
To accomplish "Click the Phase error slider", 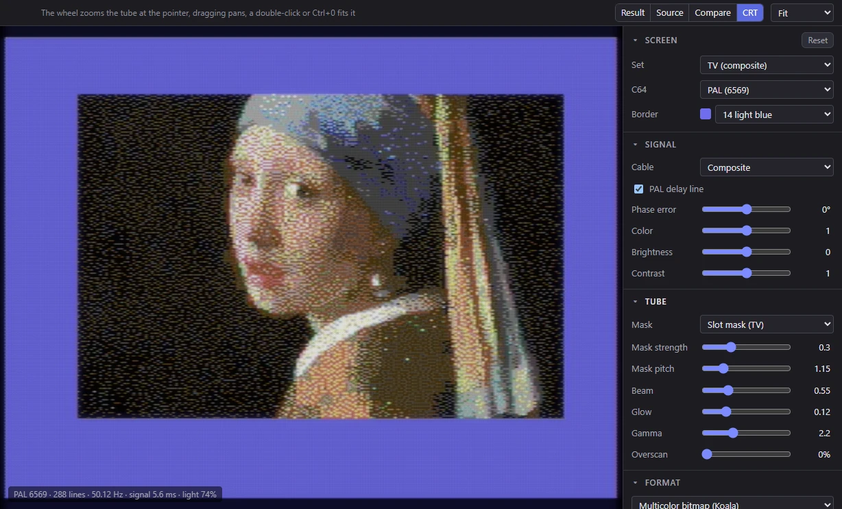I will (746, 210).
